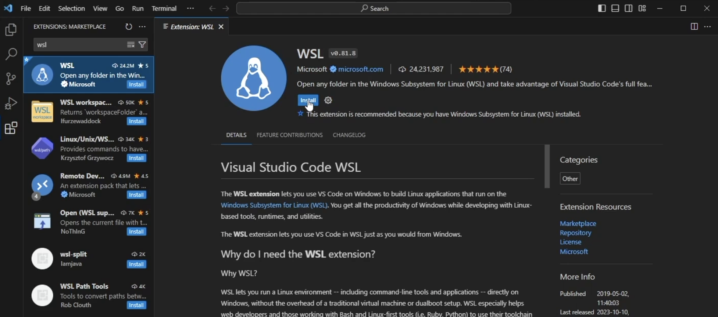
Task: Click the VS Code logo icon
Action: tap(8, 8)
